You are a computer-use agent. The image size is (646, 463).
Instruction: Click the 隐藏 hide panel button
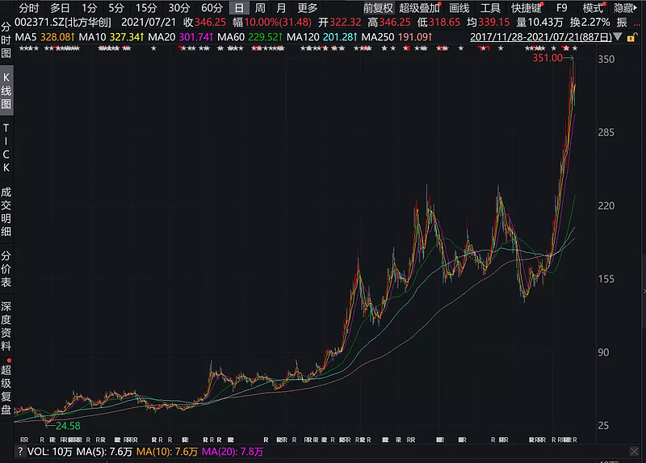click(x=625, y=8)
